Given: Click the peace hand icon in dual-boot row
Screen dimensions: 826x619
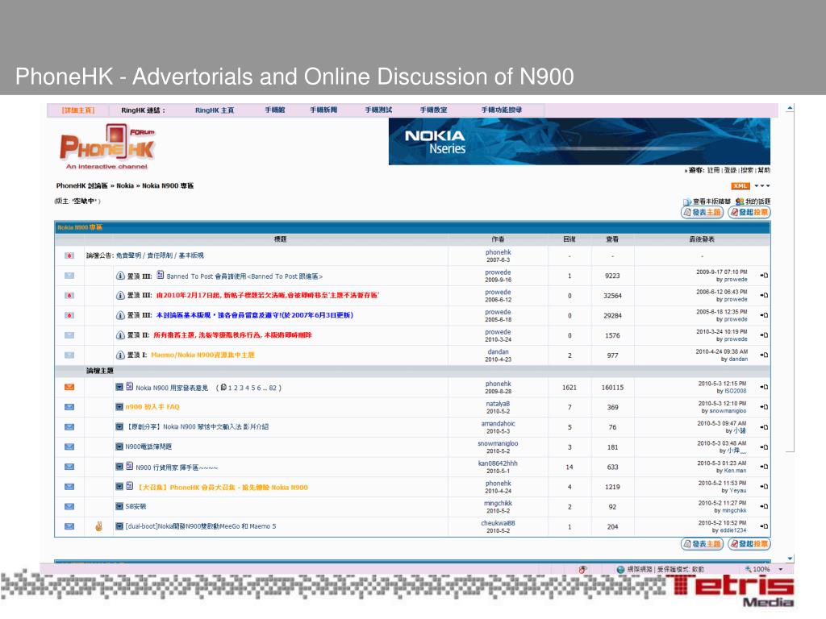Looking at the screenshot, I should [x=98, y=526].
